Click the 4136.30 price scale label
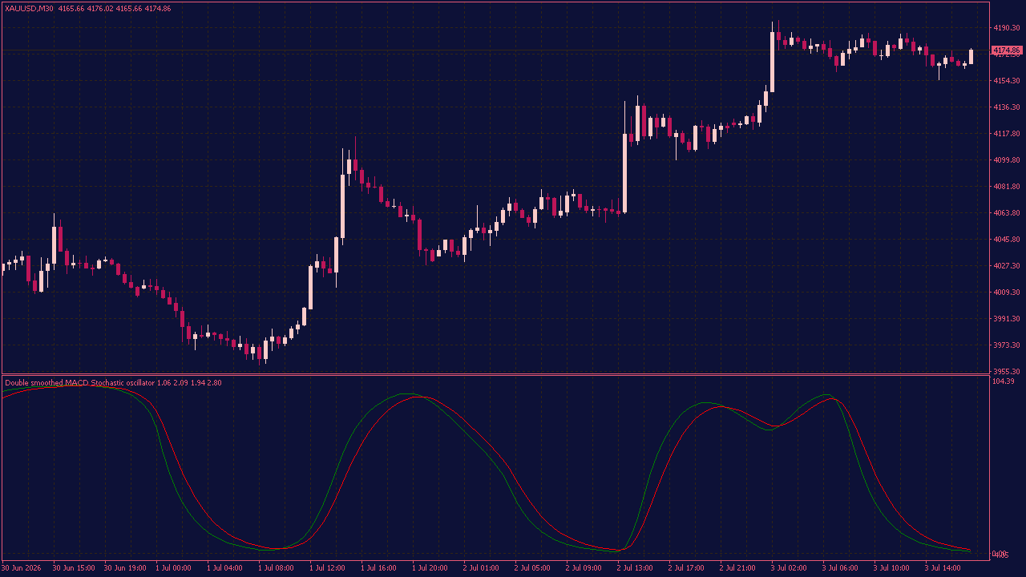This screenshot has height=577, width=1026. (x=1007, y=107)
